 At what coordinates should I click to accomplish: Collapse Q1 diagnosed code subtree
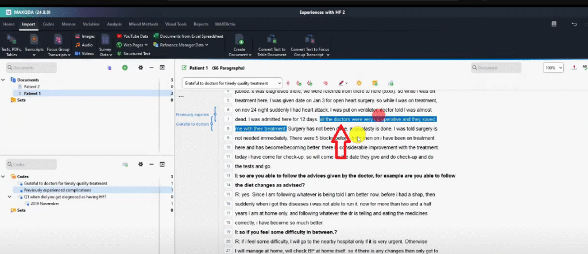[10, 197]
